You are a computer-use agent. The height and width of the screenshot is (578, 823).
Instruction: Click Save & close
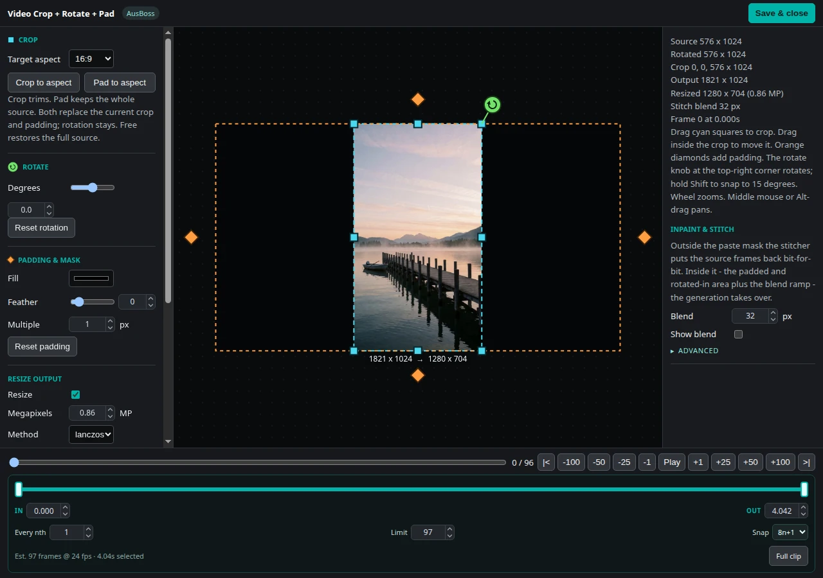click(x=781, y=13)
